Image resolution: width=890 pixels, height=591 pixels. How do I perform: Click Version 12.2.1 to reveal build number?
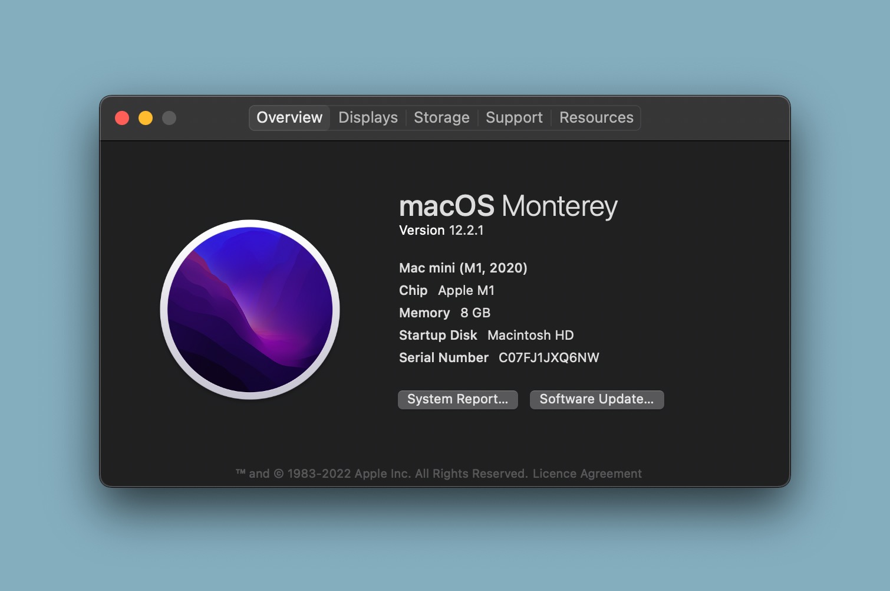point(441,230)
